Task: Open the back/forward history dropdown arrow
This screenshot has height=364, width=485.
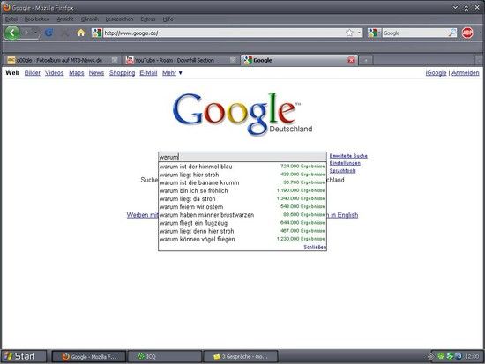Action: pyautogui.click(x=35, y=33)
